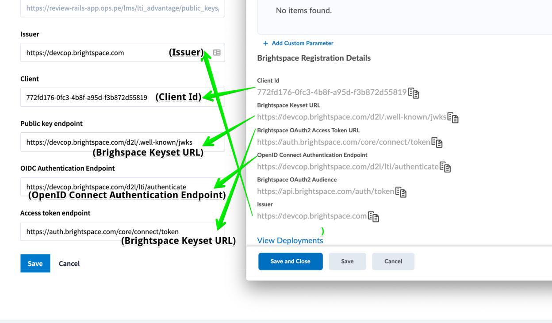Select the 772fd176 Client Id text in dialog
The image size is (552, 323).
click(x=332, y=92)
